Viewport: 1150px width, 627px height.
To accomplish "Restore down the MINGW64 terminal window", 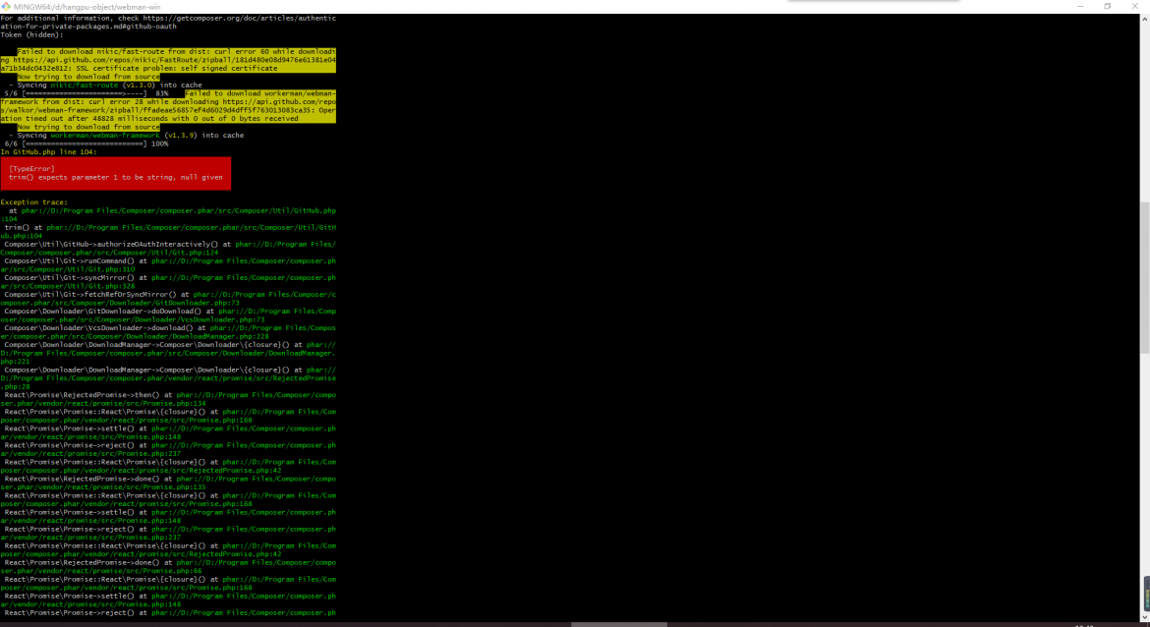I will [x=1108, y=6].
